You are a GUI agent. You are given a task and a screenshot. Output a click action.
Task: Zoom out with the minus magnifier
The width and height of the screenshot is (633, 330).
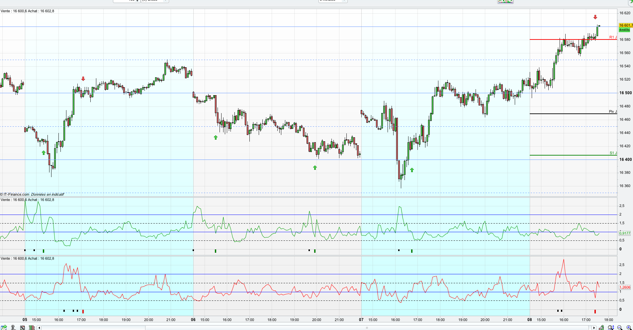620,328
